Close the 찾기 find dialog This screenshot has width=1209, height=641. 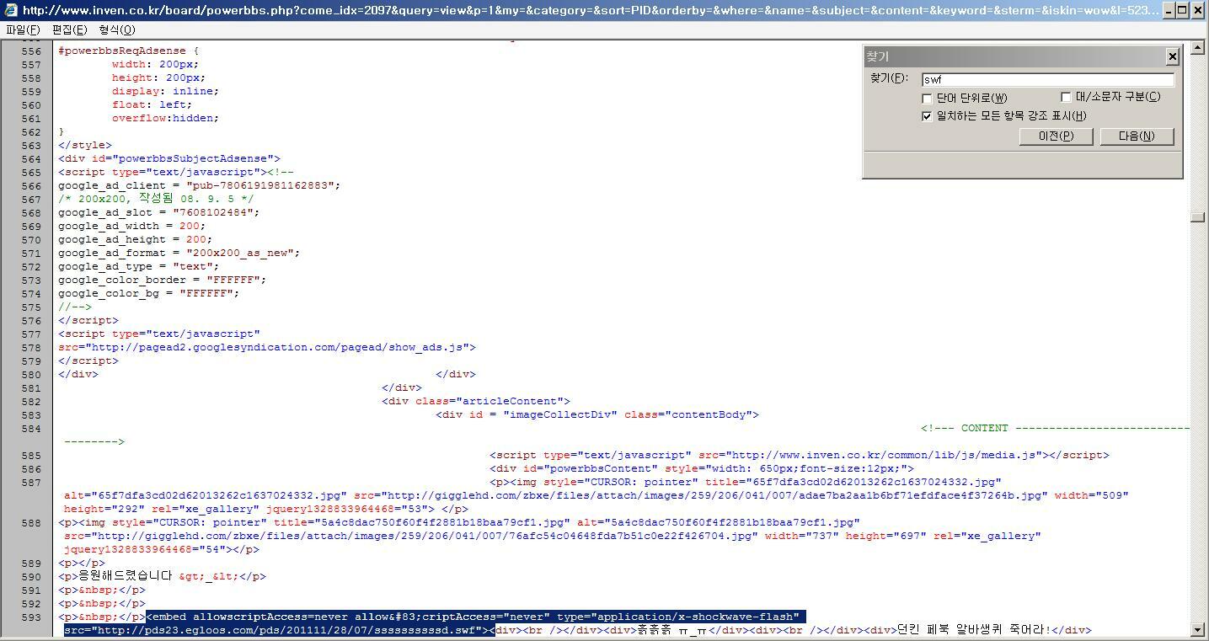tap(1172, 56)
